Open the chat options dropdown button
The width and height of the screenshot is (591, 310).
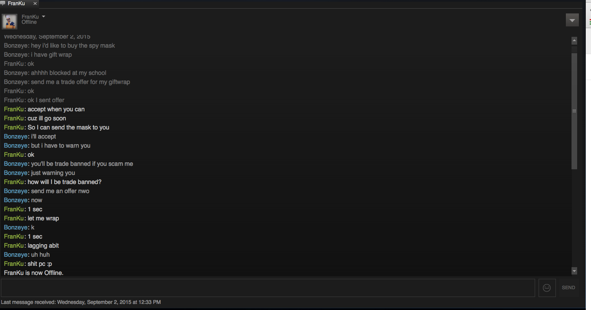[572, 20]
